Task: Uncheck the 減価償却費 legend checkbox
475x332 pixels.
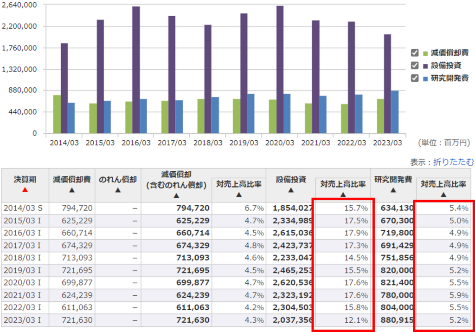Action: tap(415, 53)
